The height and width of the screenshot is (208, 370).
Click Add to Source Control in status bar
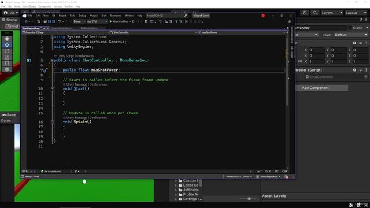click(237, 177)
